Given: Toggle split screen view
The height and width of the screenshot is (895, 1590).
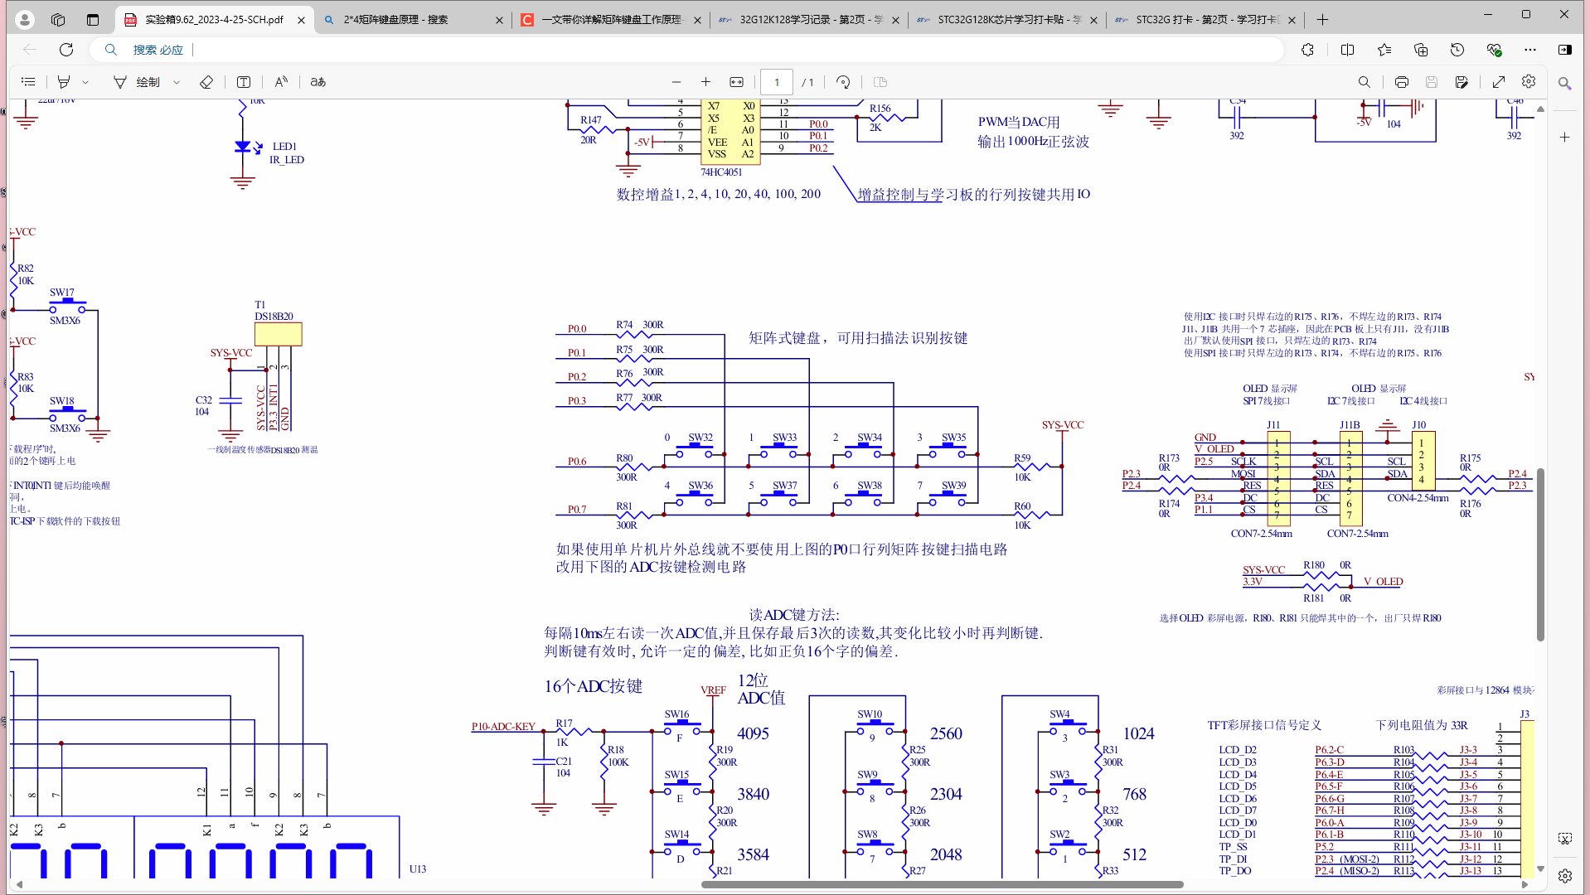Looking at the screenshot, I should [x=1347, y=50].
